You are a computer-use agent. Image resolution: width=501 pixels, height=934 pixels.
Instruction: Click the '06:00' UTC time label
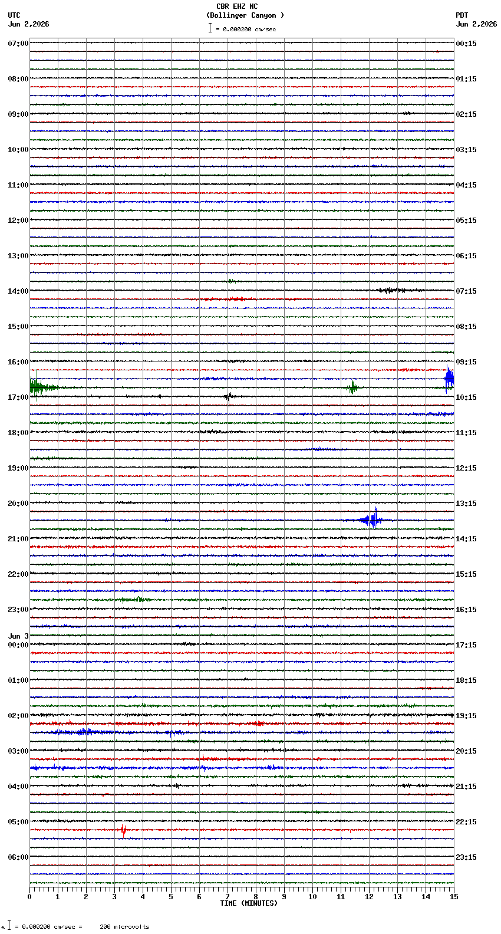coord(18,857)
